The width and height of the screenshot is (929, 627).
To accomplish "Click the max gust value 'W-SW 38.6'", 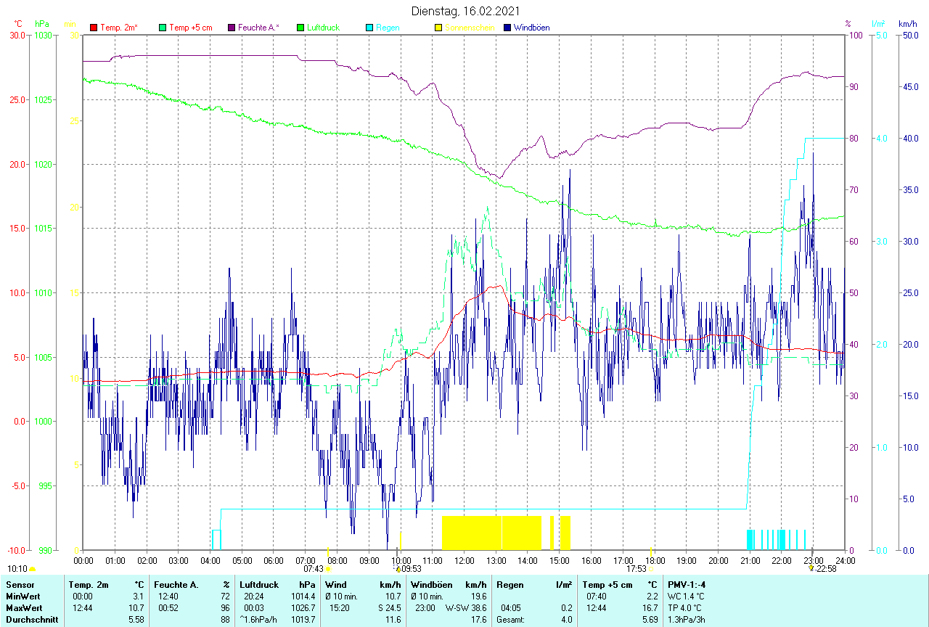I will (x=467, y=607).
